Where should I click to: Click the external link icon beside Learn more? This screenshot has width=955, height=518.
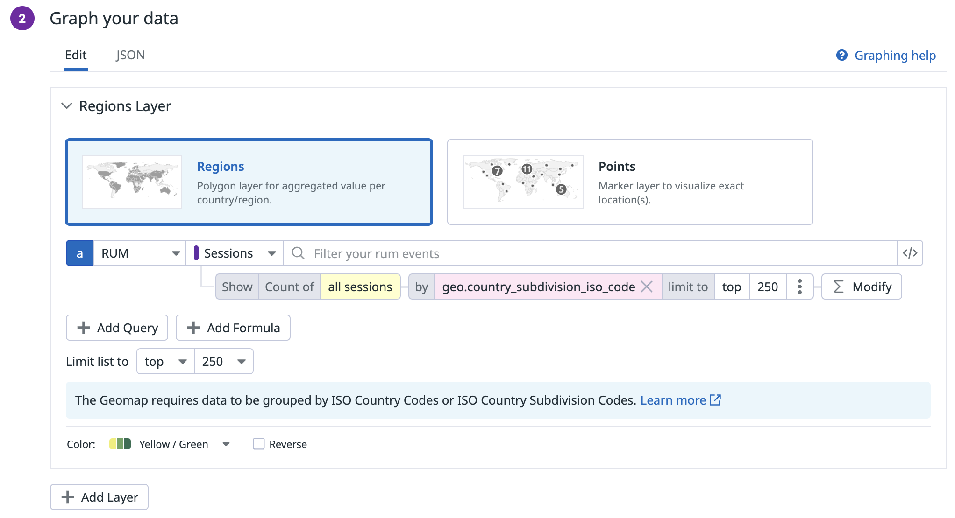pyautogui.click(x=715, y=400)
